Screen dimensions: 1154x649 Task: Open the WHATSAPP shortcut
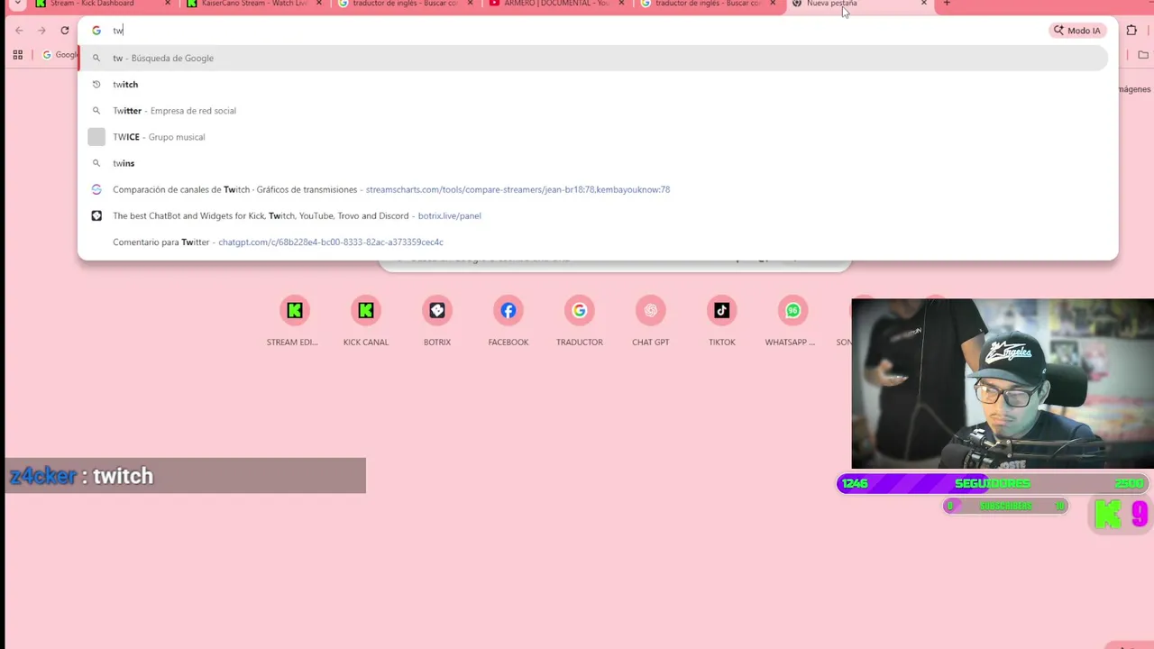click(792, 321)
